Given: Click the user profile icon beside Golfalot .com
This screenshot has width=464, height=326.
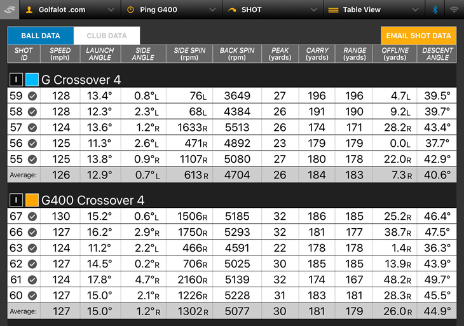Looking at the screenshot, I should click(29, 10).
